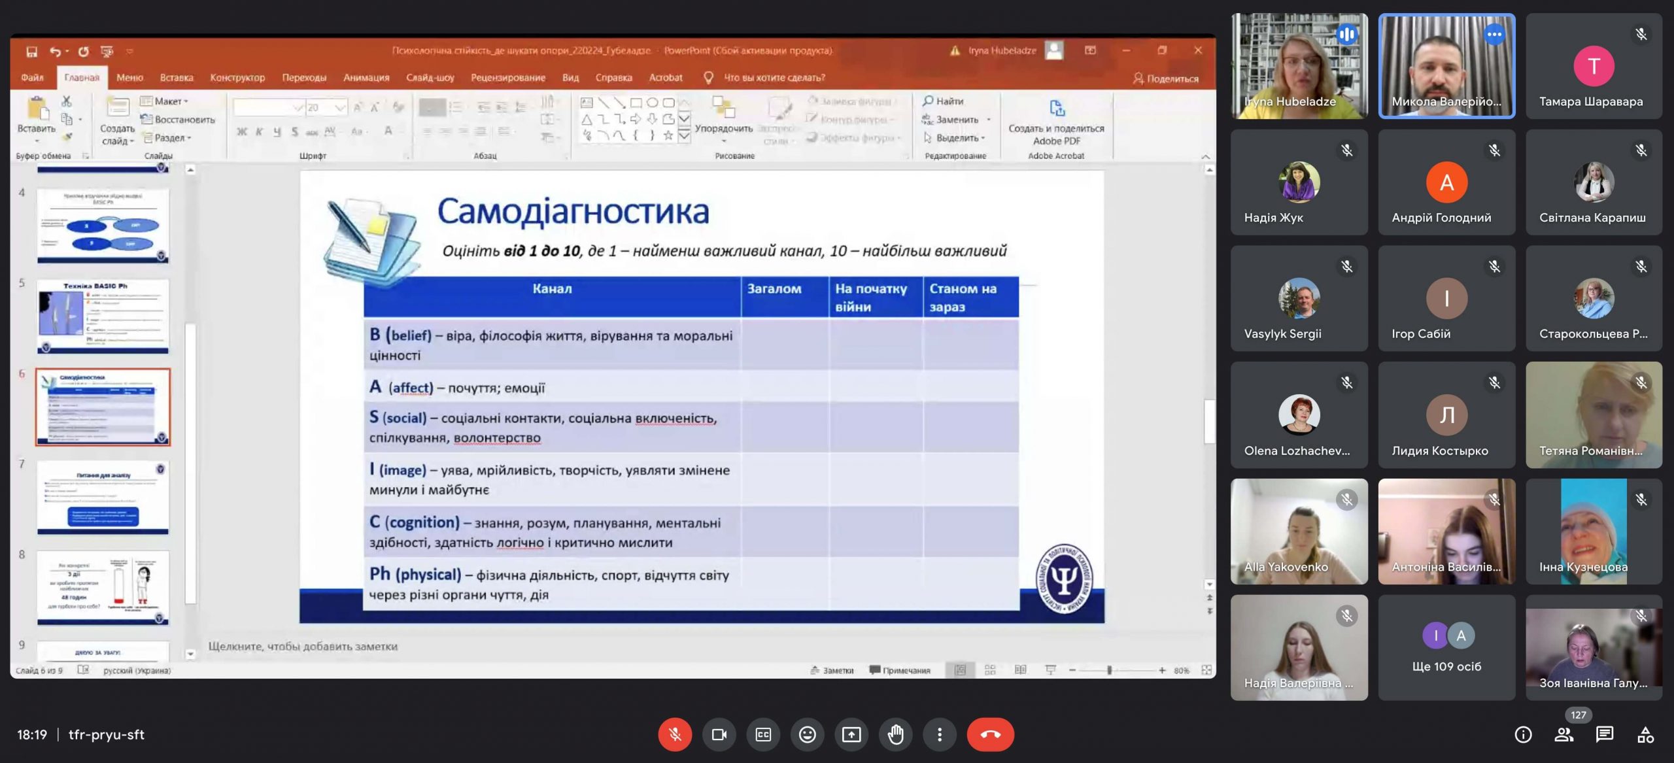Leave call with red hang-up button

[990, 734]
